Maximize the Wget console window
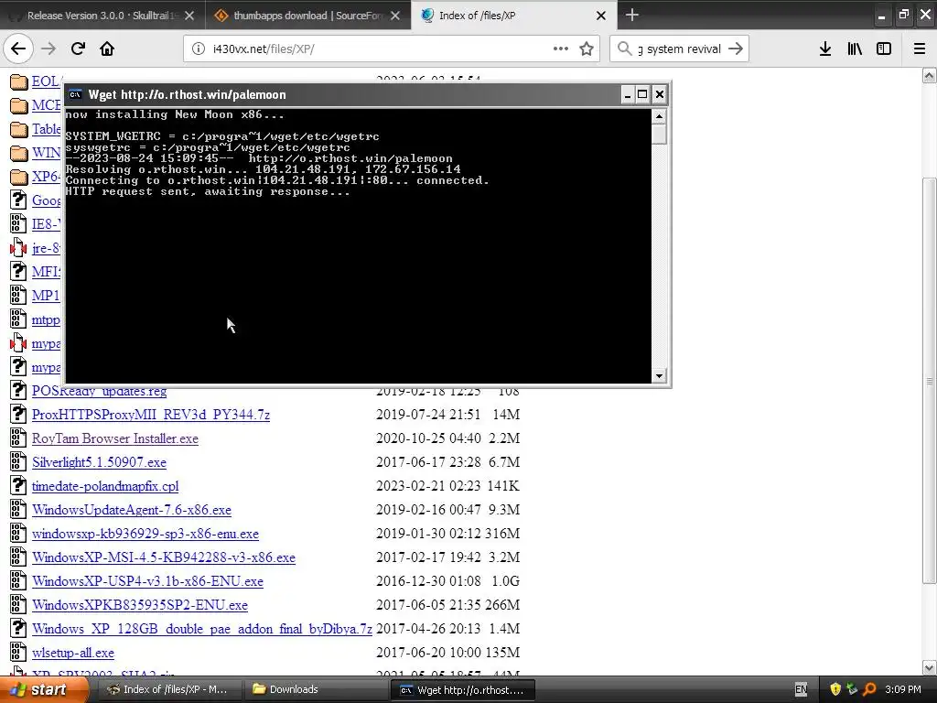This screenshot has height=703, width=937. coord(642,94)
